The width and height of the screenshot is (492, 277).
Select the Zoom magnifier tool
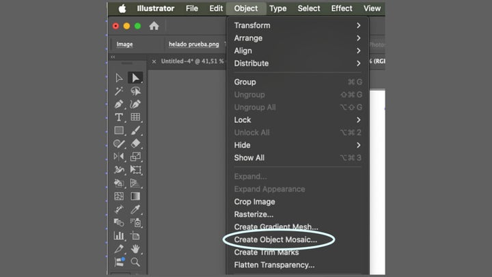pos(136,261)
